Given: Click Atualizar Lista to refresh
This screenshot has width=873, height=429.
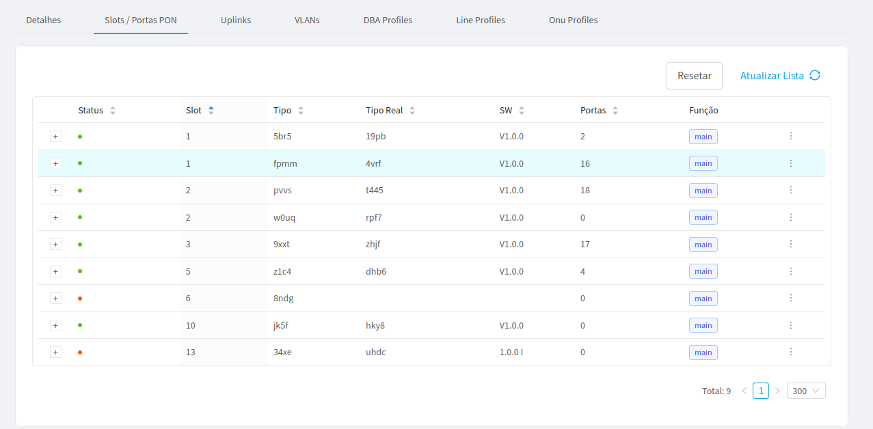Looking at the screenshot, I should click(780, 76).
